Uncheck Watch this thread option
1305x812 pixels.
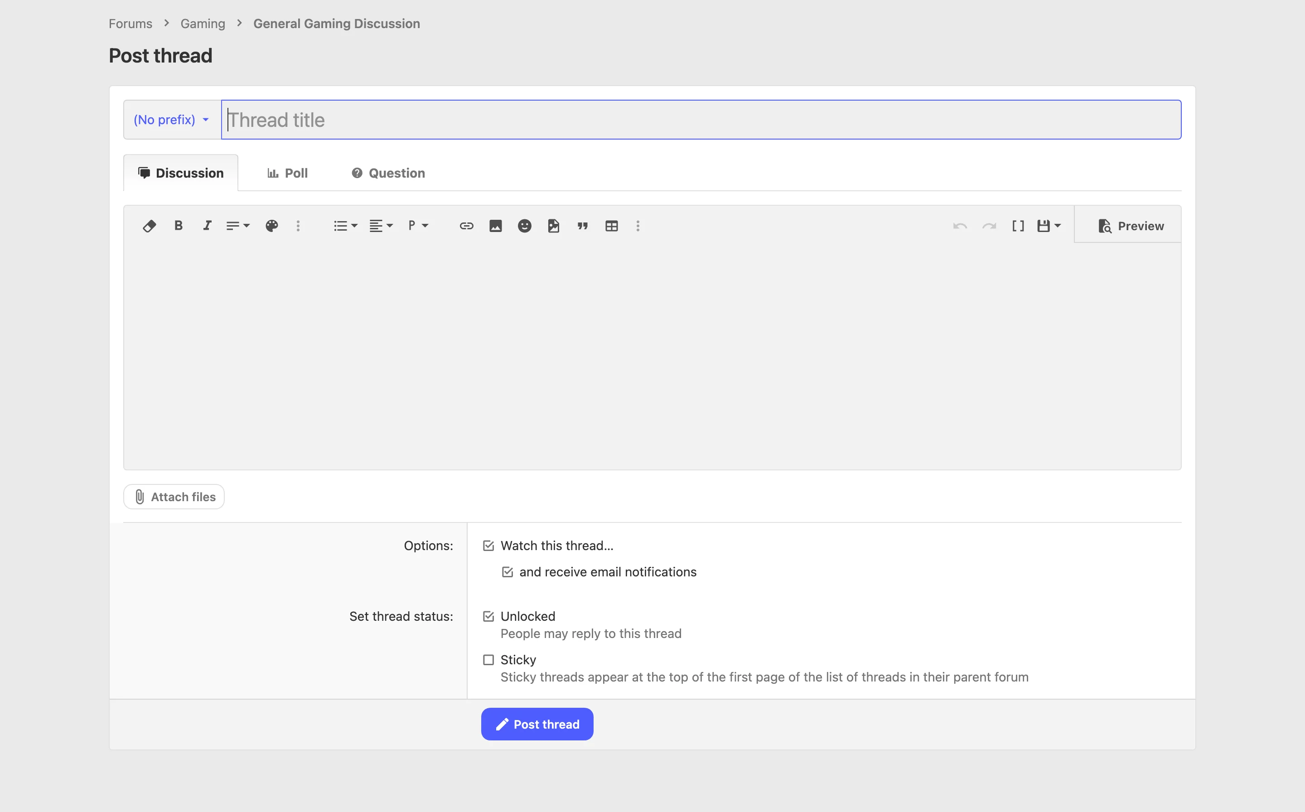point(488,546)
